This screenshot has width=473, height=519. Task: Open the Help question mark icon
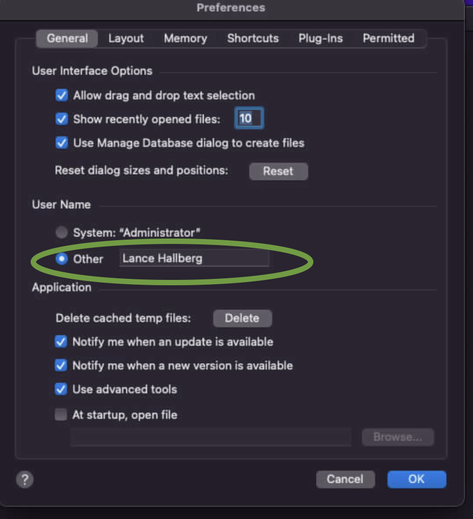click(x=24, y=479)
